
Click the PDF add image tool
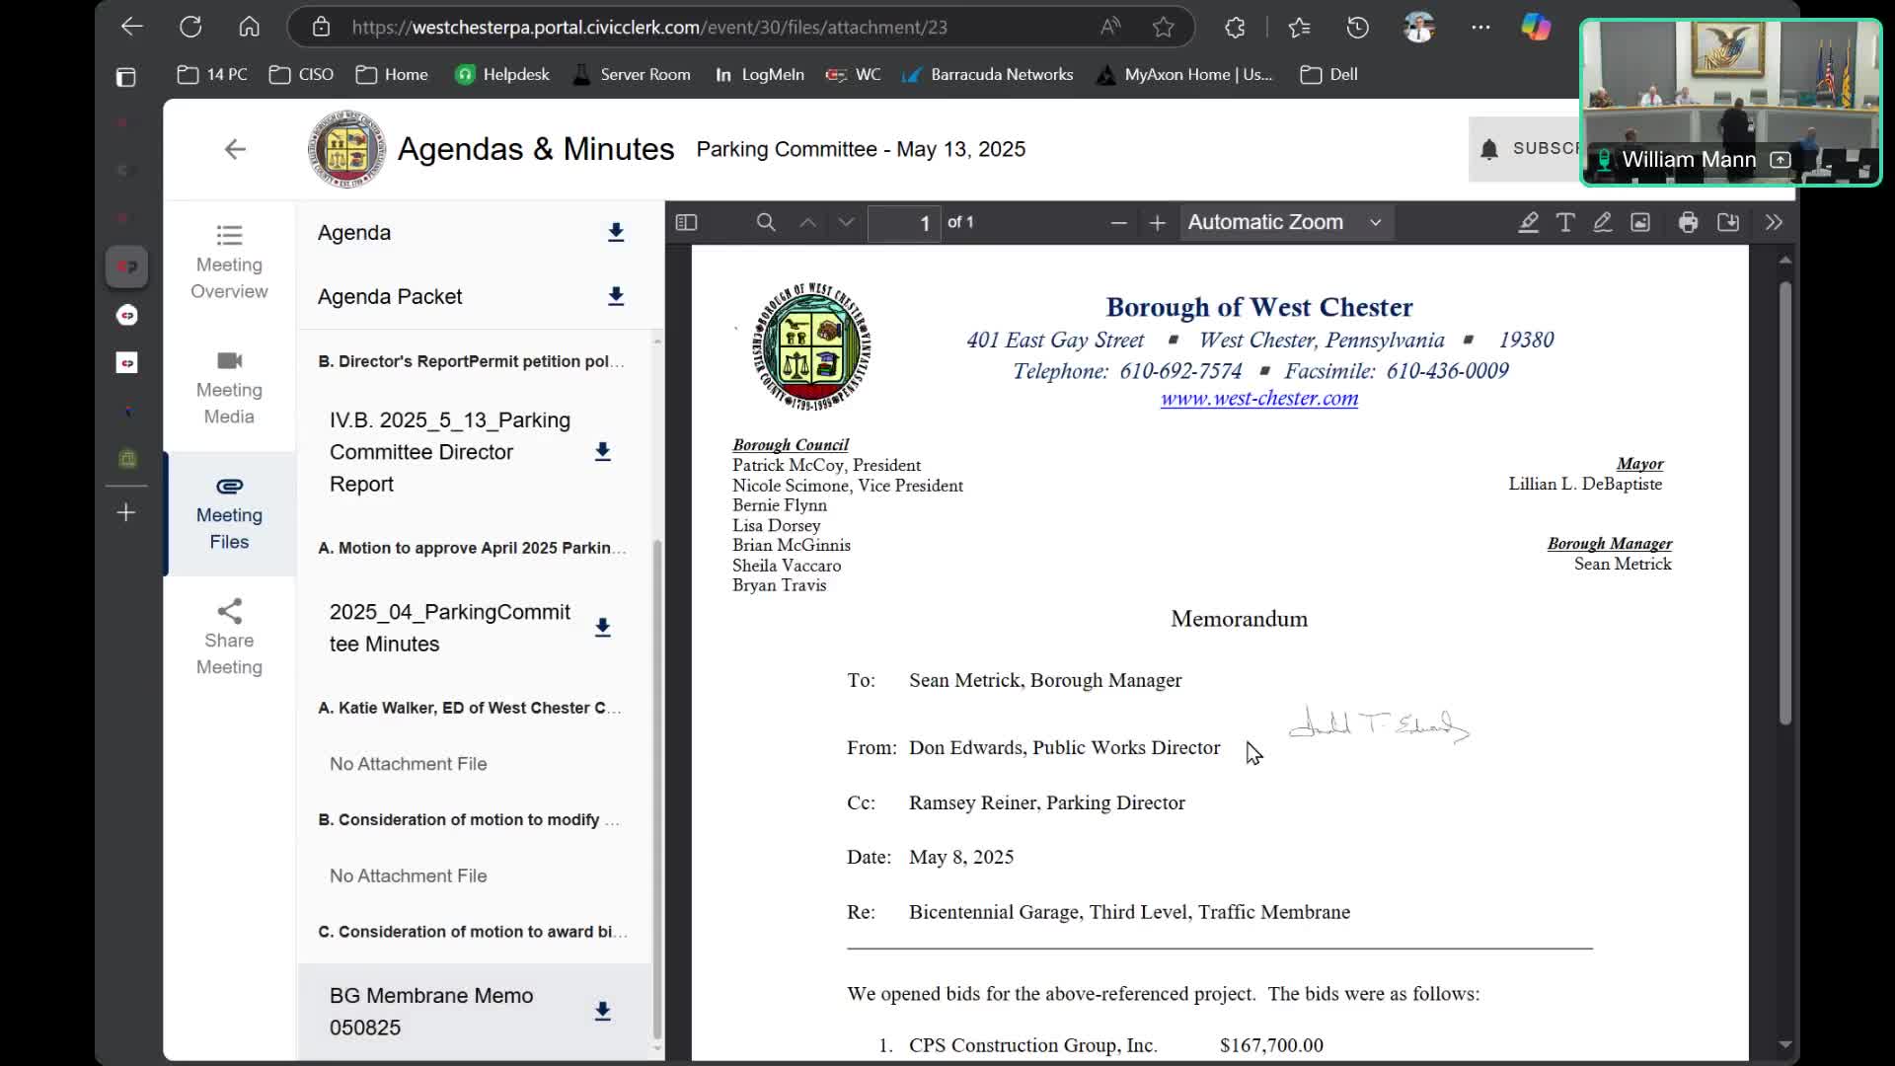click(1640, 223)
